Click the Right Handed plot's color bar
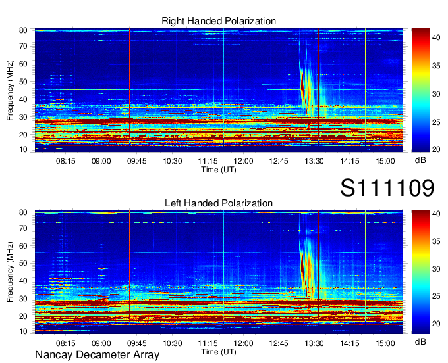The width and height of the screenshot is (448, 363). pos(421,90)
